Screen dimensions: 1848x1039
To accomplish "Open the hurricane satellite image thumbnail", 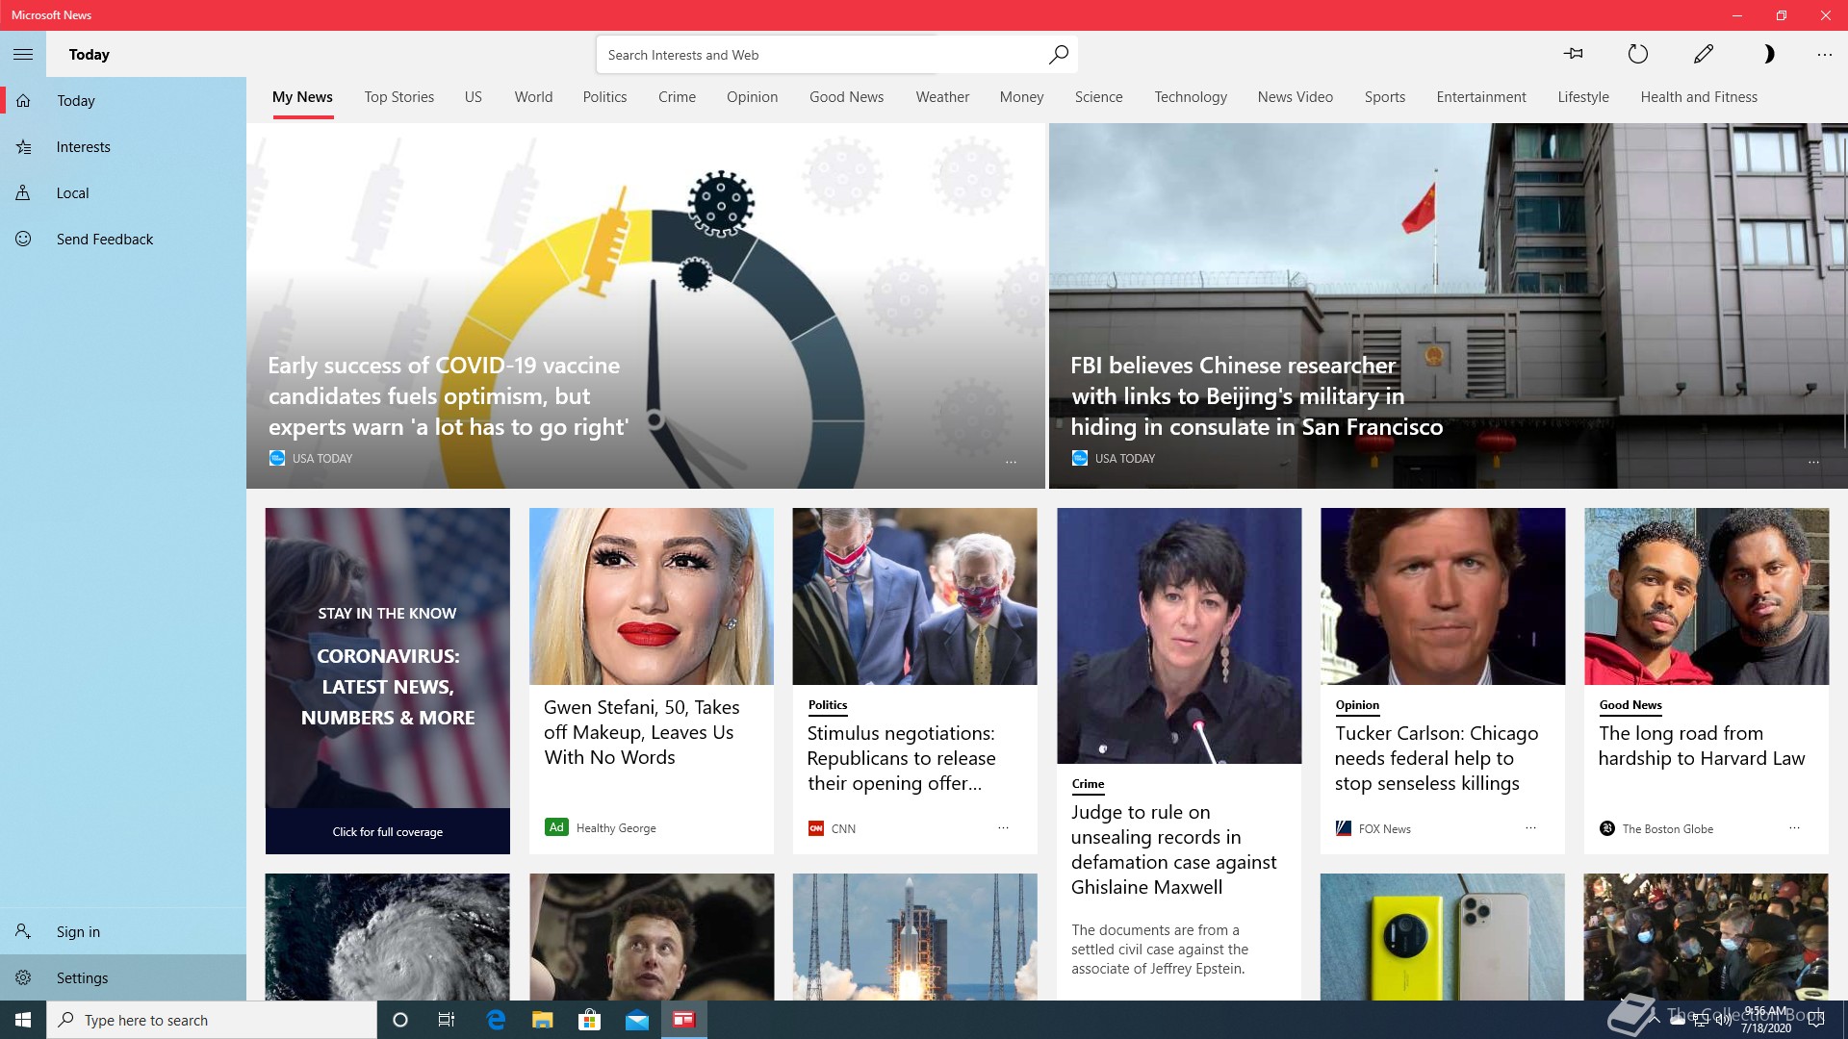I will (387, 937).
